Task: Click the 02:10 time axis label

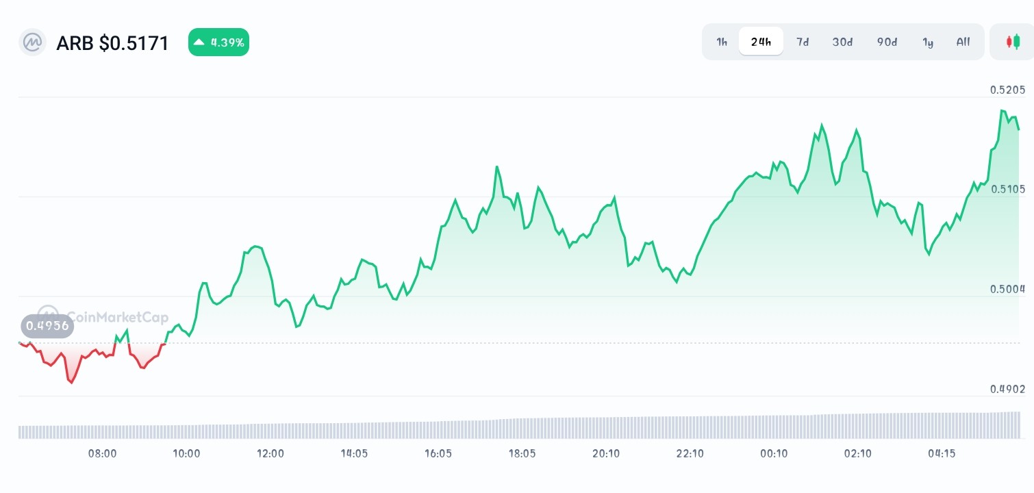Action: click(x=857, y=453)
